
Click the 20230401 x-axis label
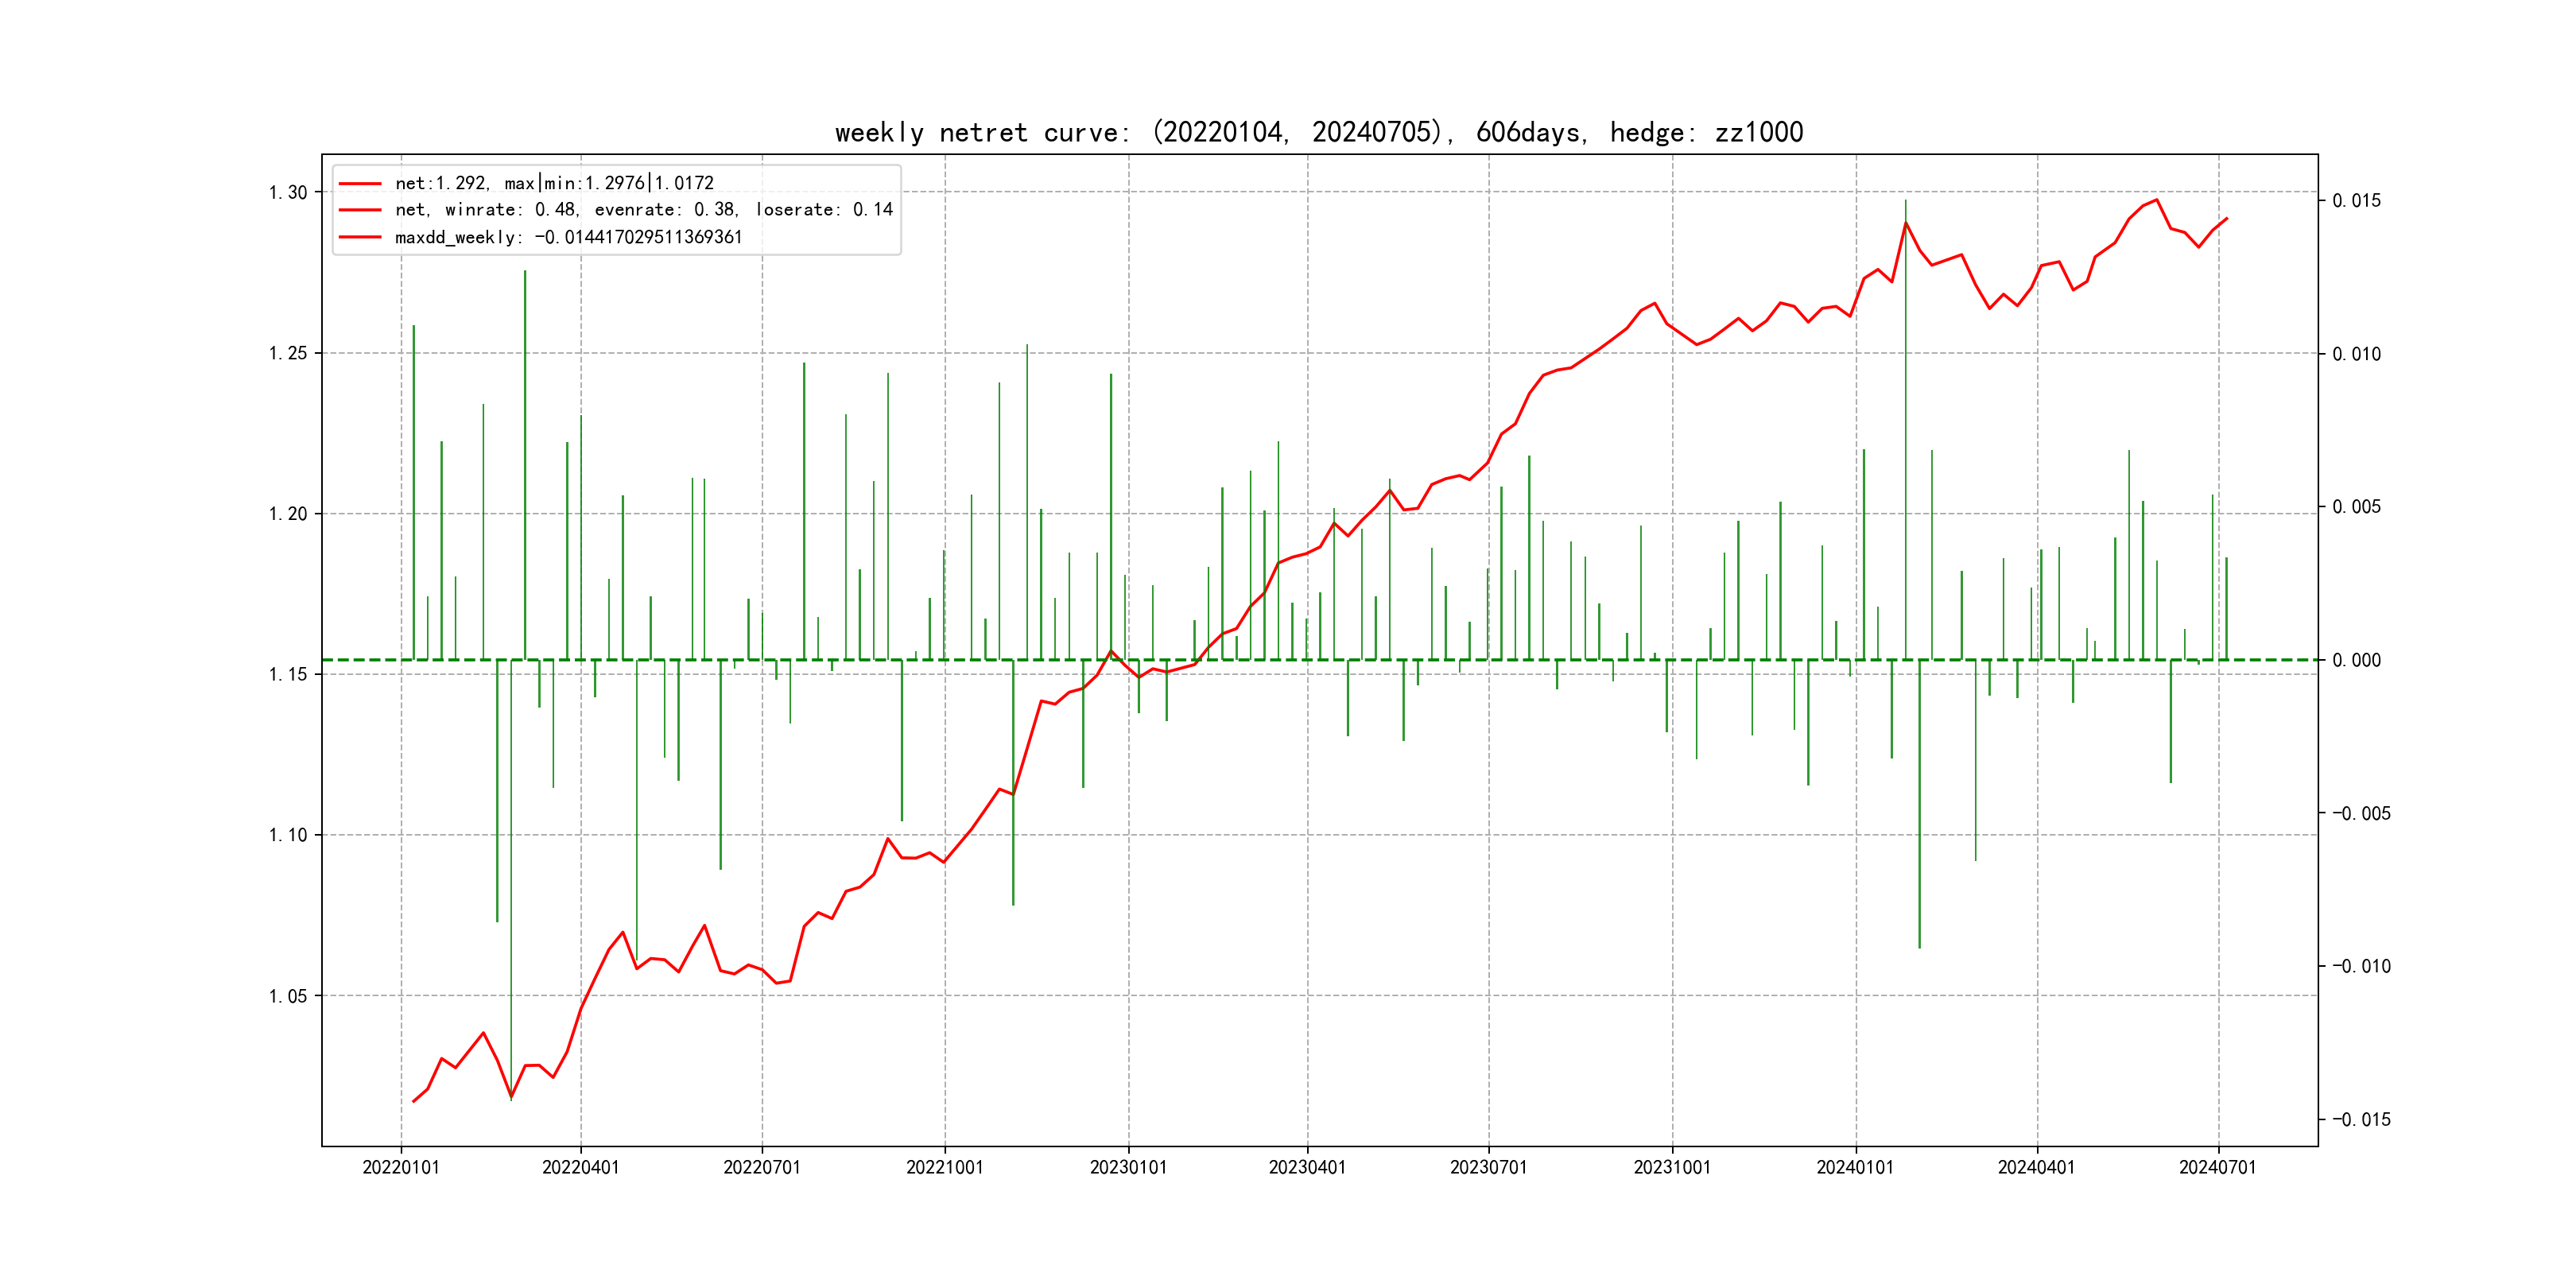click(1307, 1167)
